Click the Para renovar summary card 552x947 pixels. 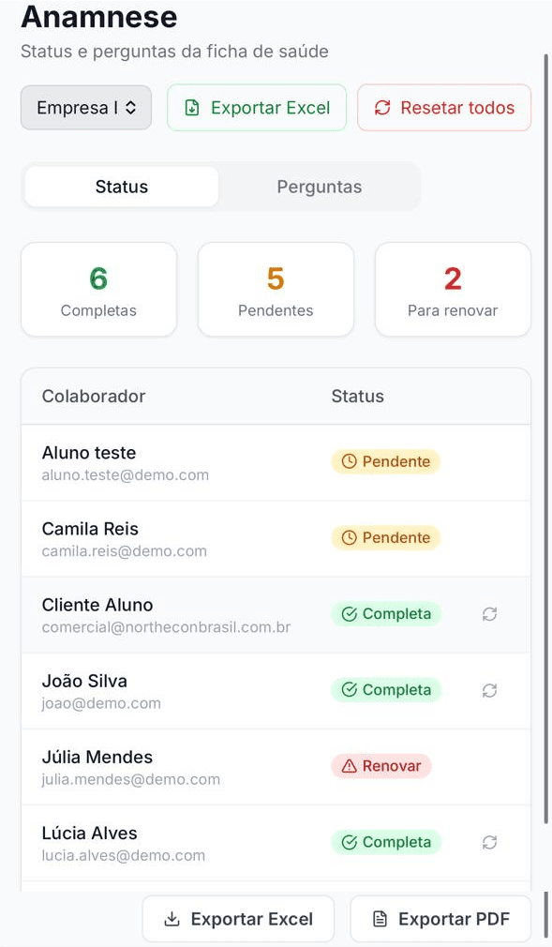click(x=453, y=290)
